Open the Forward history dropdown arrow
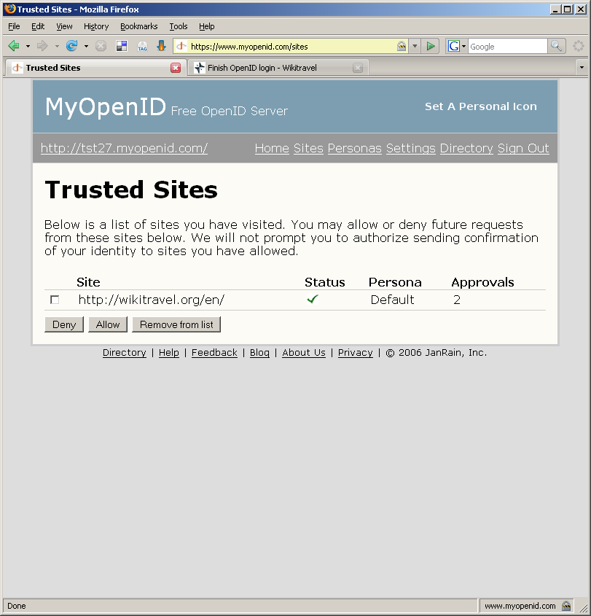The width and height of the screenshot is (591, 616). point(57,47)
